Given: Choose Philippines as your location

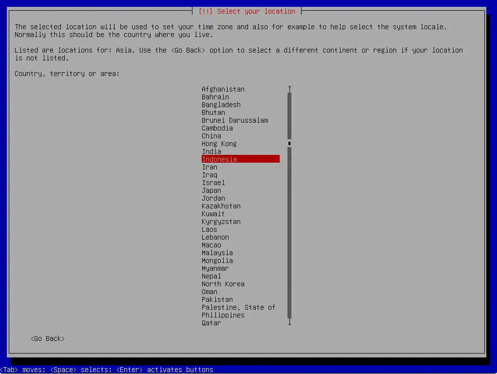Looking at the screenshot, I should [223, 315].
